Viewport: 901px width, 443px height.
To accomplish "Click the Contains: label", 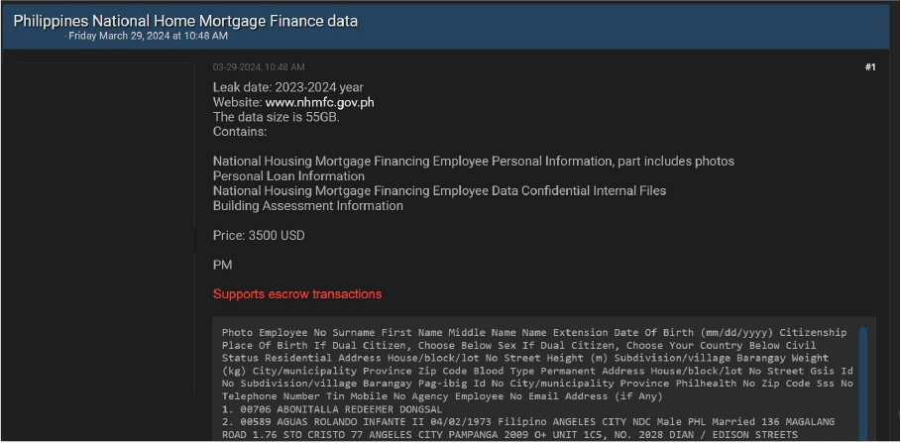I will click(240, 132).
